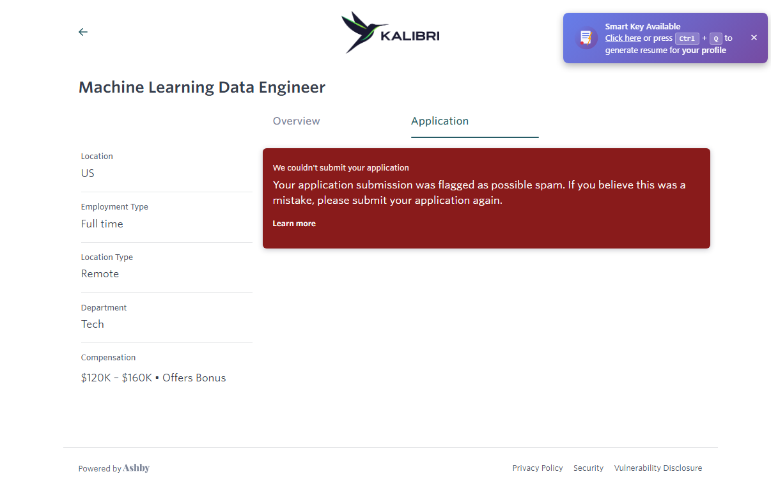Screen dimensions: 771x490
Task: Click the Smart Key resume icon
Action: pyautogui.click(x=586, y=38)
